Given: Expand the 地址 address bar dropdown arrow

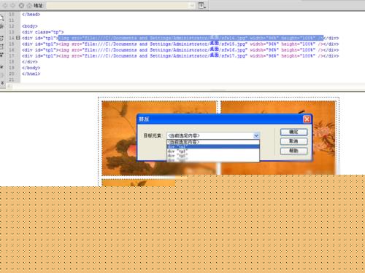Looking at the screenshot, I should click(192, 5).
